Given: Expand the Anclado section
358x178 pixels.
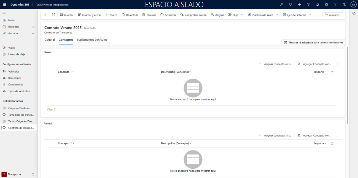Looking at the screenshot, I should pyautogui.click(x=33, y=33).
